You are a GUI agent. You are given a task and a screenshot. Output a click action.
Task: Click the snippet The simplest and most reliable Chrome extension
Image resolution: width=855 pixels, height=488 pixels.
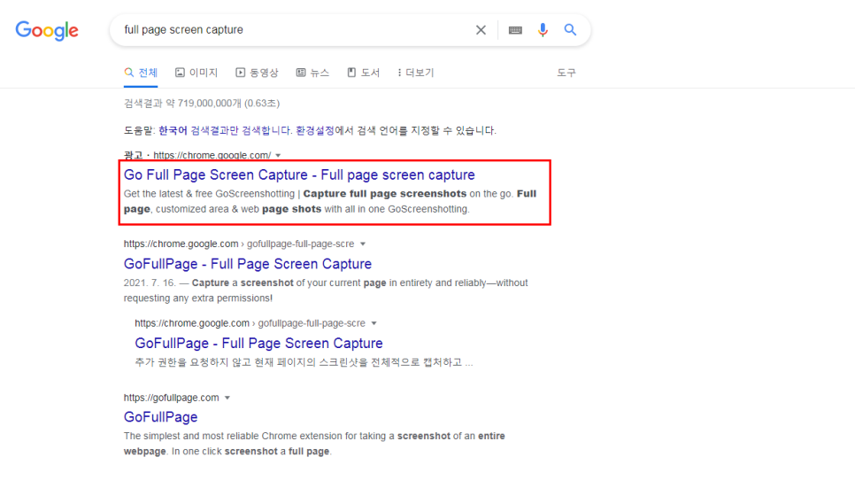[314, 444]
